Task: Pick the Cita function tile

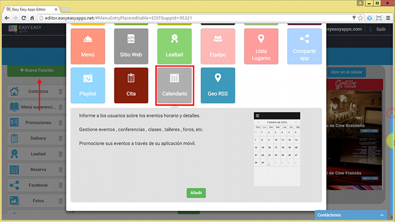Action: coord(131,85)
